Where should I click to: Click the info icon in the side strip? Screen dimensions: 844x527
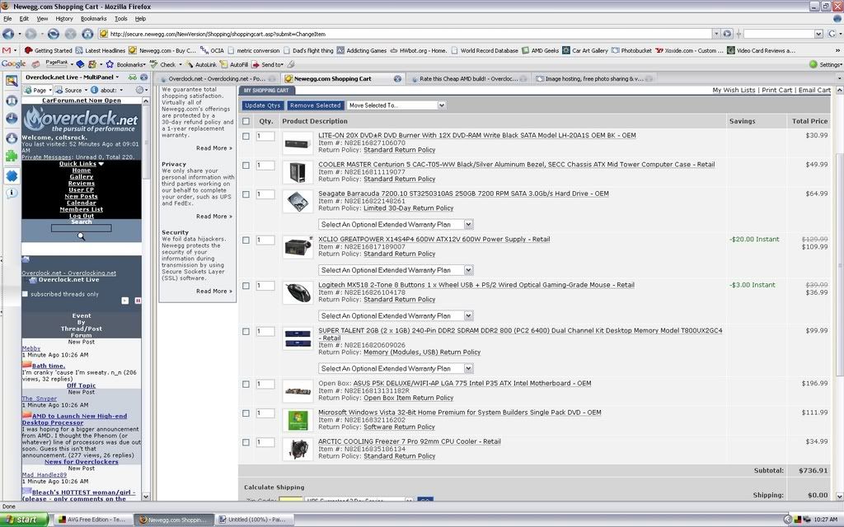[12, 194]
